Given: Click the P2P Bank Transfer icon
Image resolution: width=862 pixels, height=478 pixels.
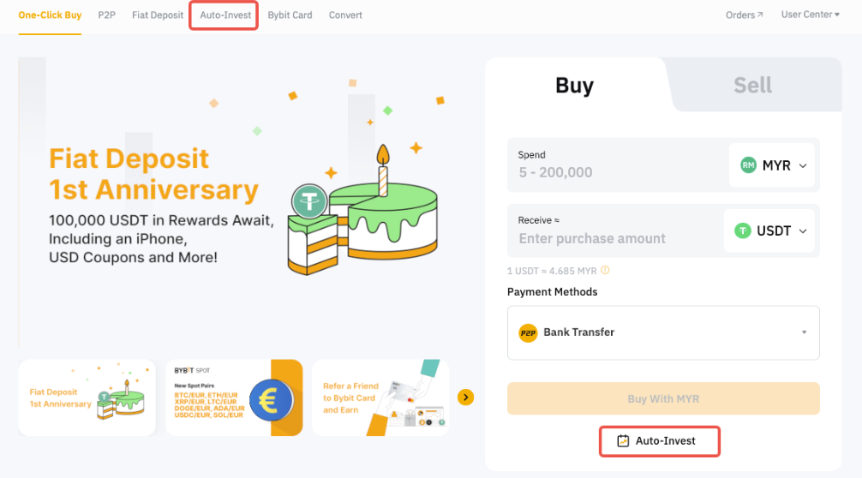Looking at the screenshot, I should (528, 332).
